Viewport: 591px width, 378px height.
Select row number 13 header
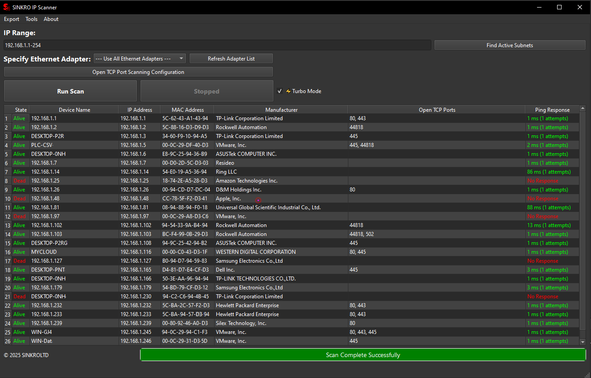(8, 225)
